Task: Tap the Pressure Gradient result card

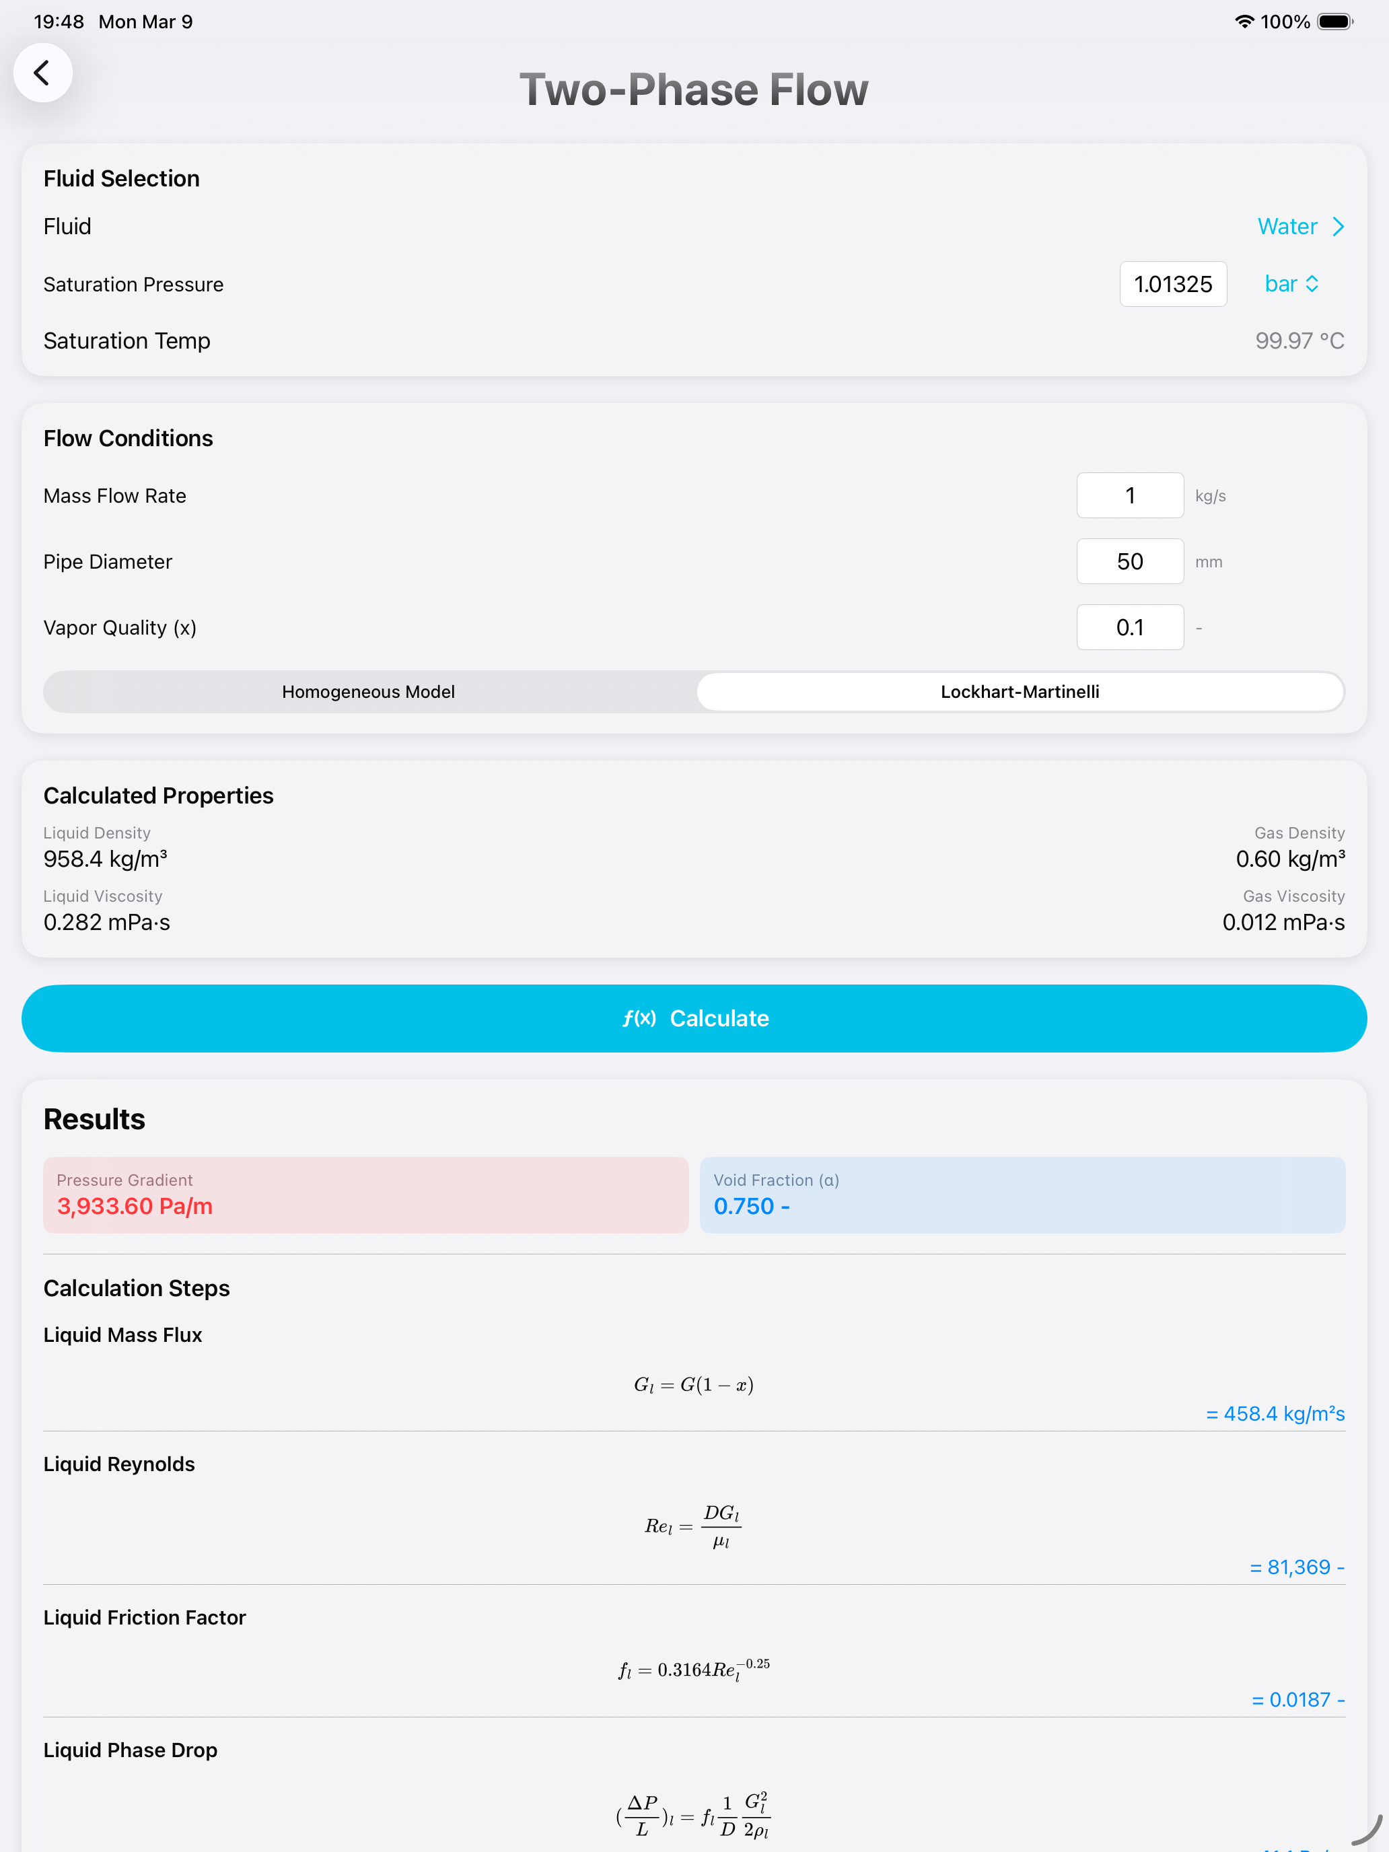Action: coord(366,1195)
